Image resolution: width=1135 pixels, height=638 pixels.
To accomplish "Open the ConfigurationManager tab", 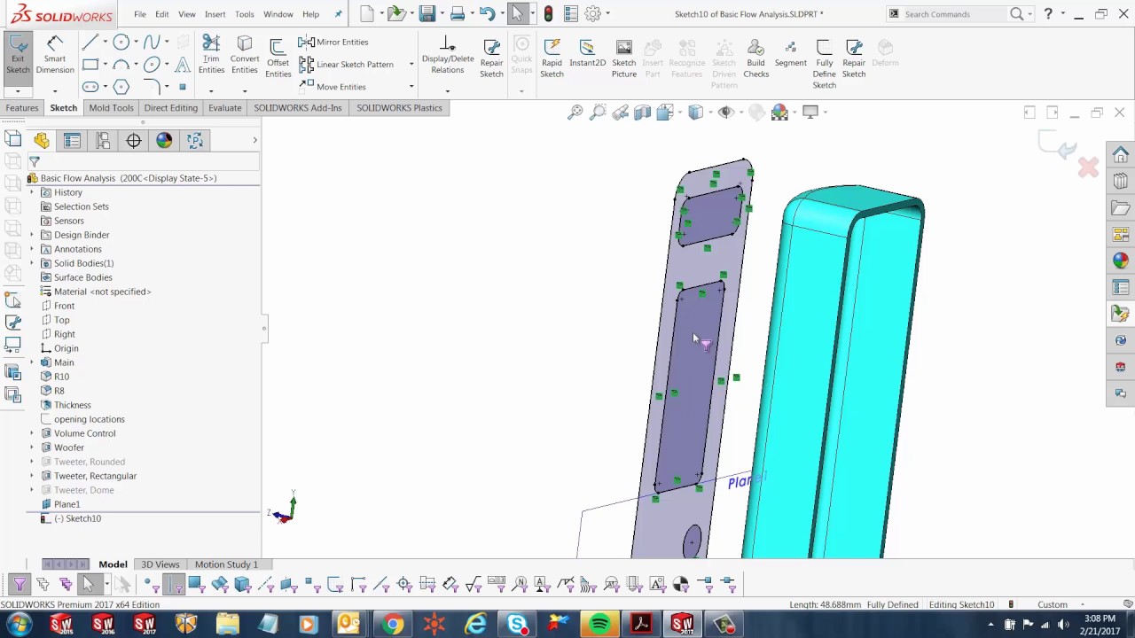I will [103, 140].
